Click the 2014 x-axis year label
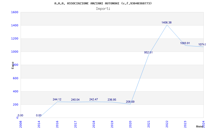This screenshot has height=129, width=206. tap(39, 124)
